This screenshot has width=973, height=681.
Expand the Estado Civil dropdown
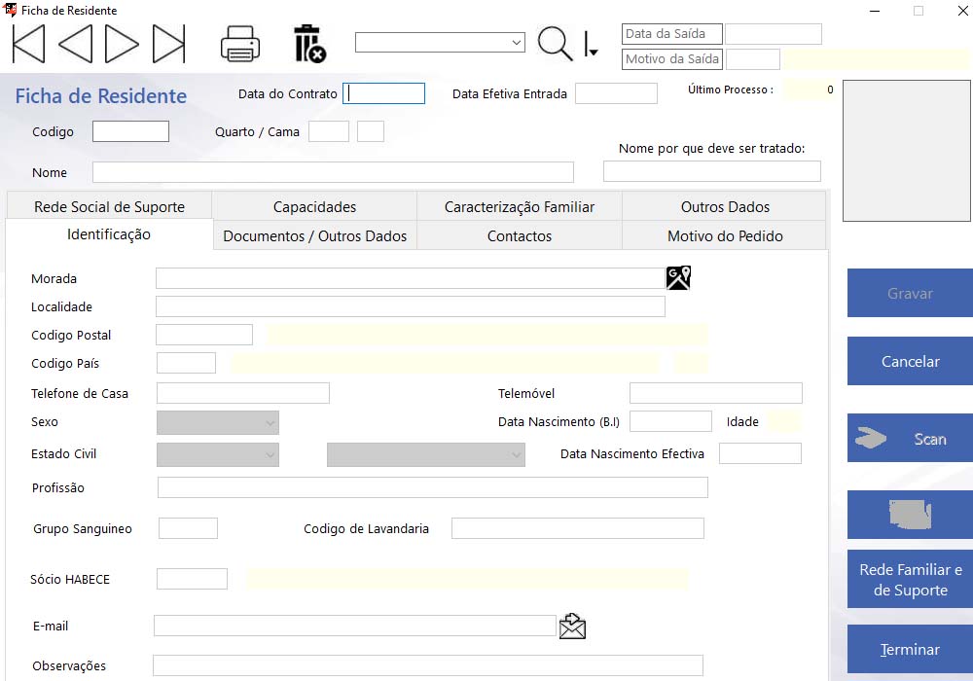click(x=218, y=454)
